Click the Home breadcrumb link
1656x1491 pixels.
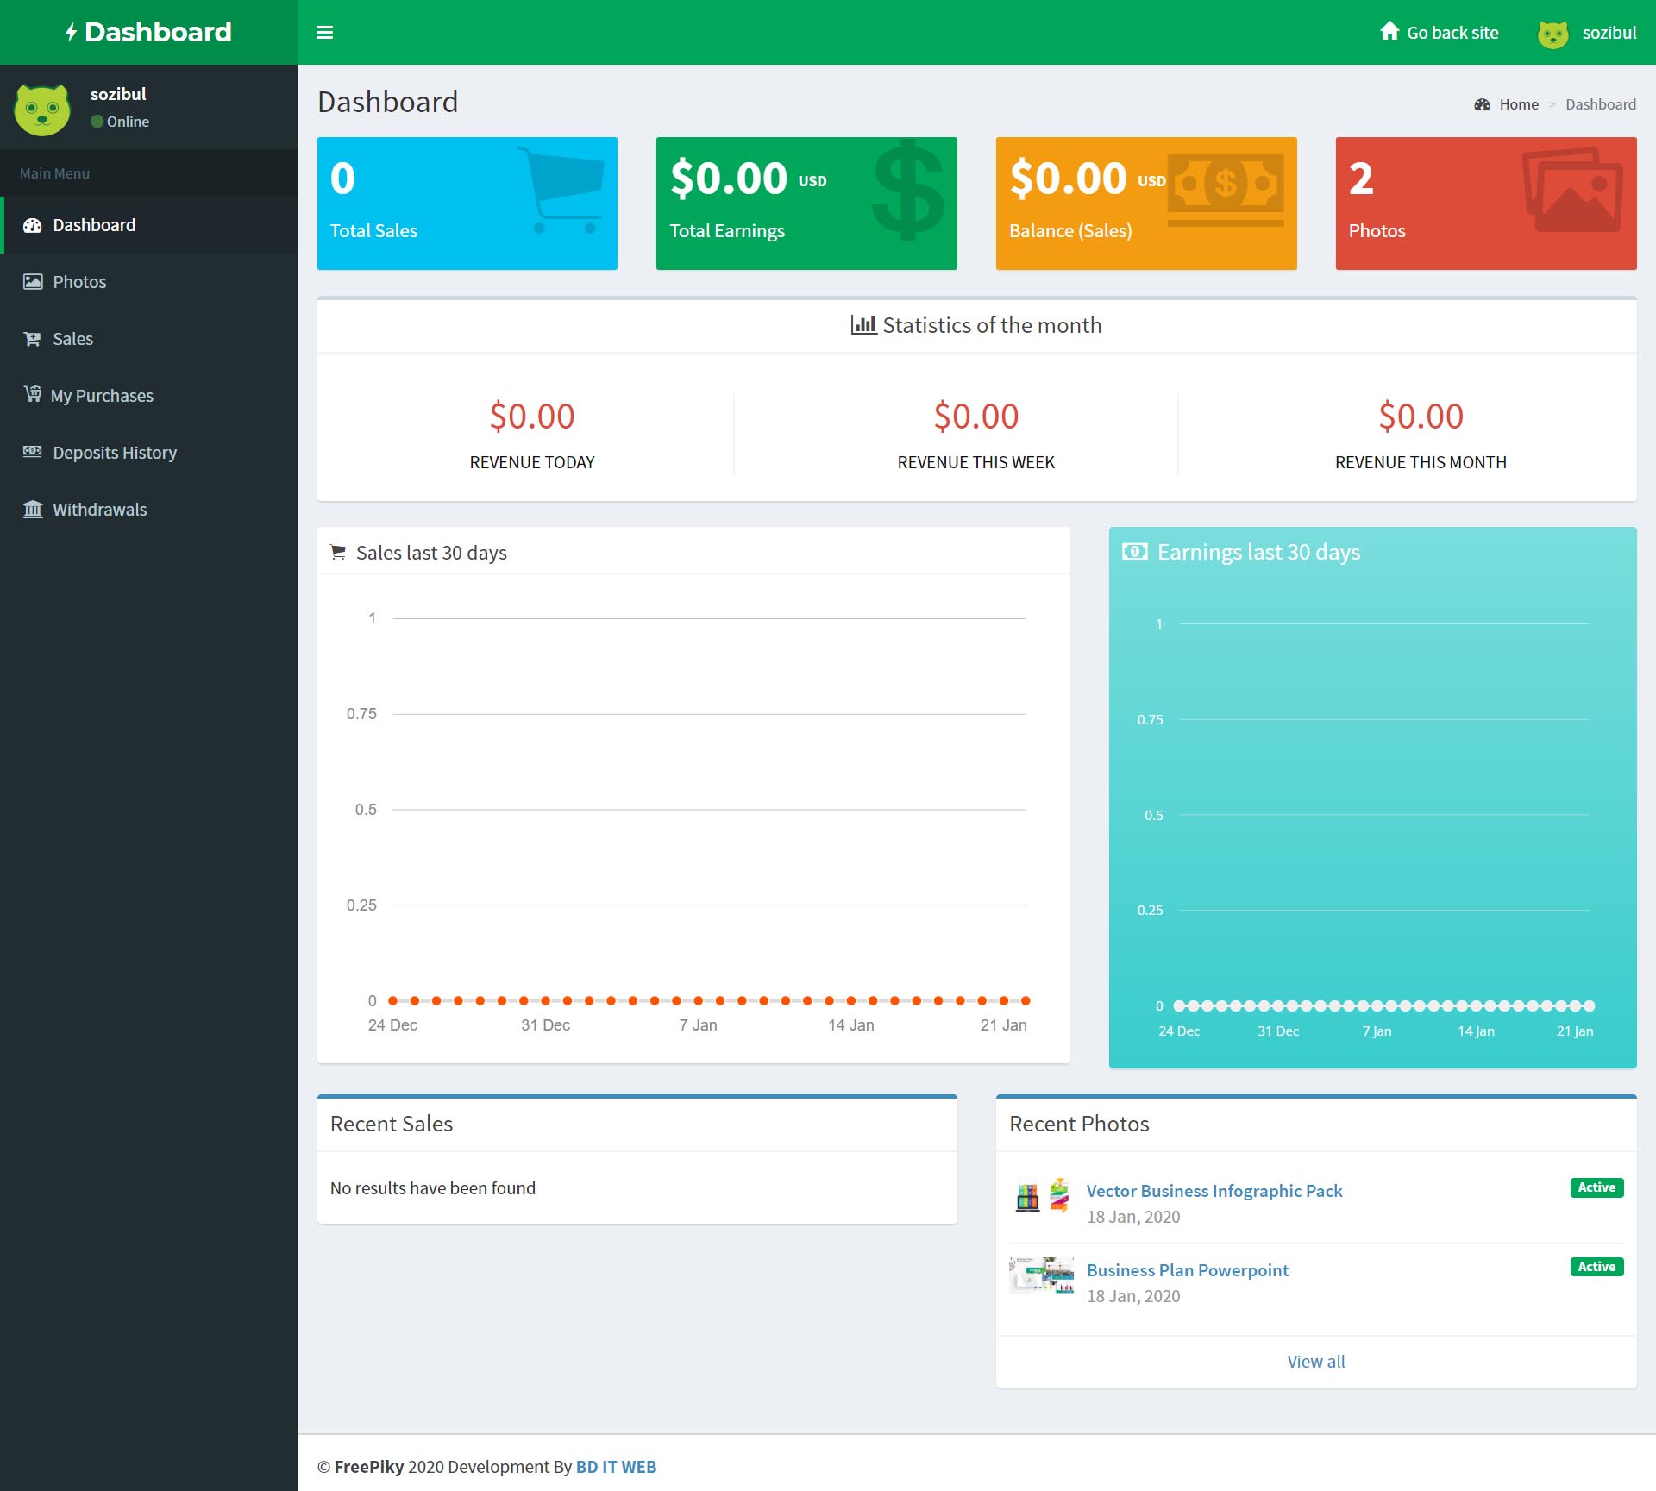pos(1518,104)
